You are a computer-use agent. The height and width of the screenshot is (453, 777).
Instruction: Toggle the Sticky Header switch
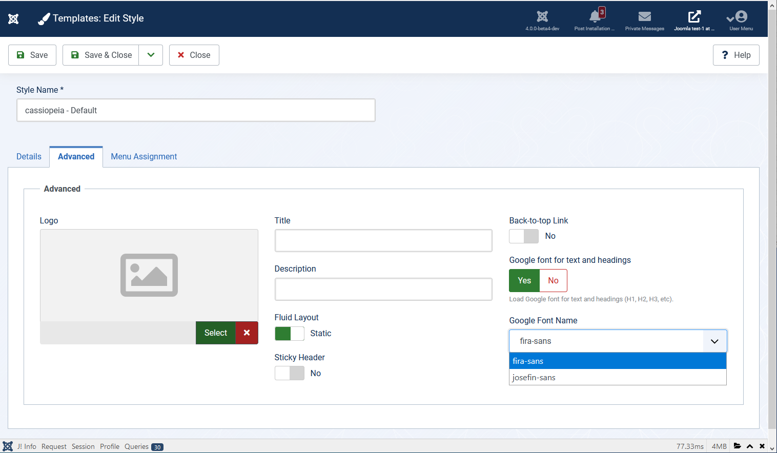click(290, 373)
